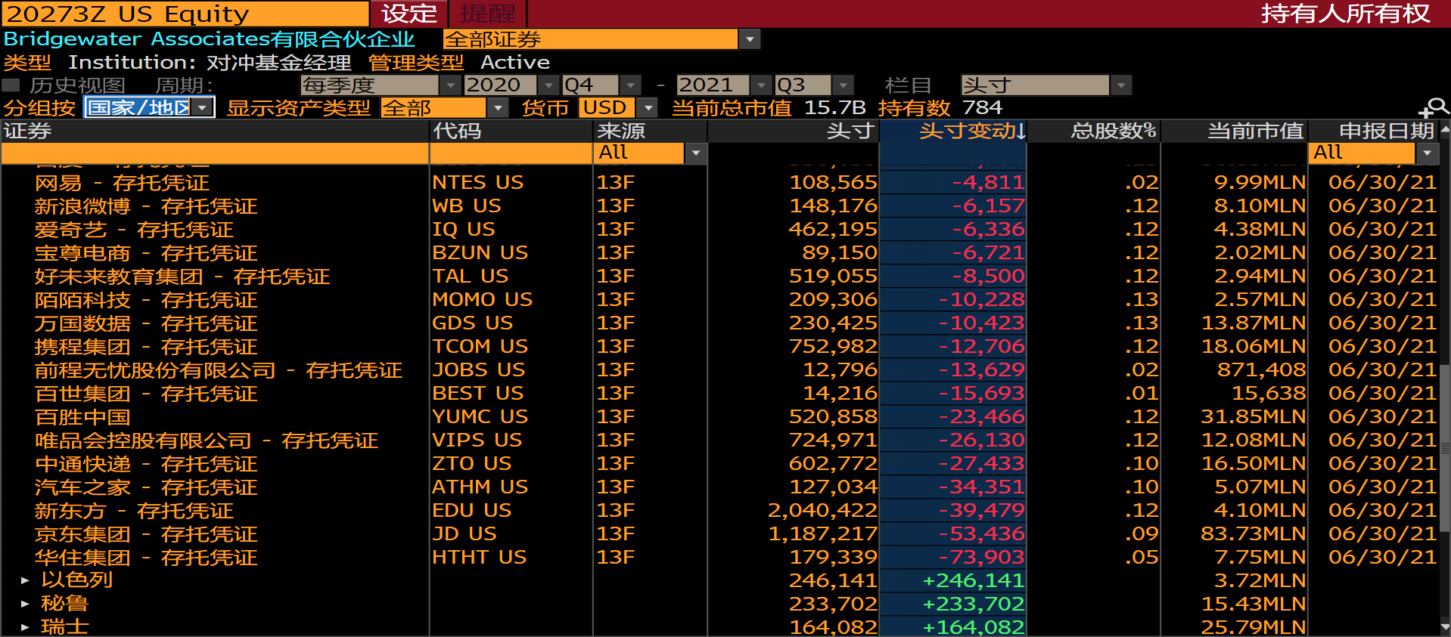Select the 爱奇艺 - 存托凭证 row
This screenshot has width=1451, height=637.
pos(719,230)
